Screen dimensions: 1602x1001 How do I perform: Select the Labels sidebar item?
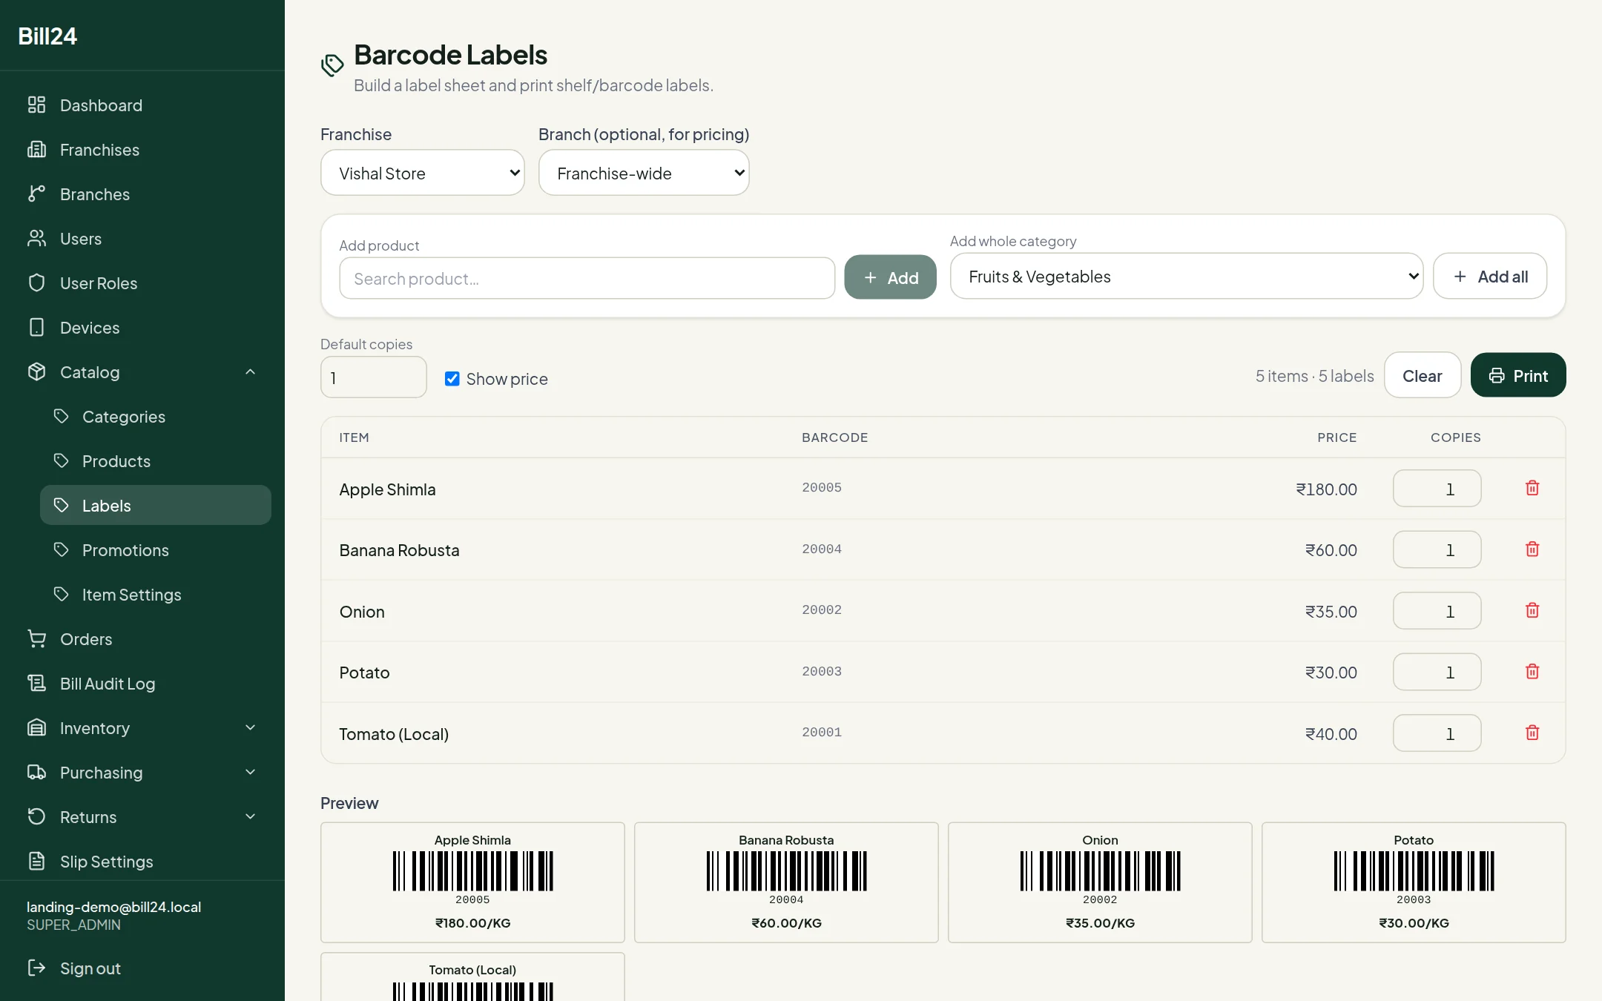coord(156,505)
